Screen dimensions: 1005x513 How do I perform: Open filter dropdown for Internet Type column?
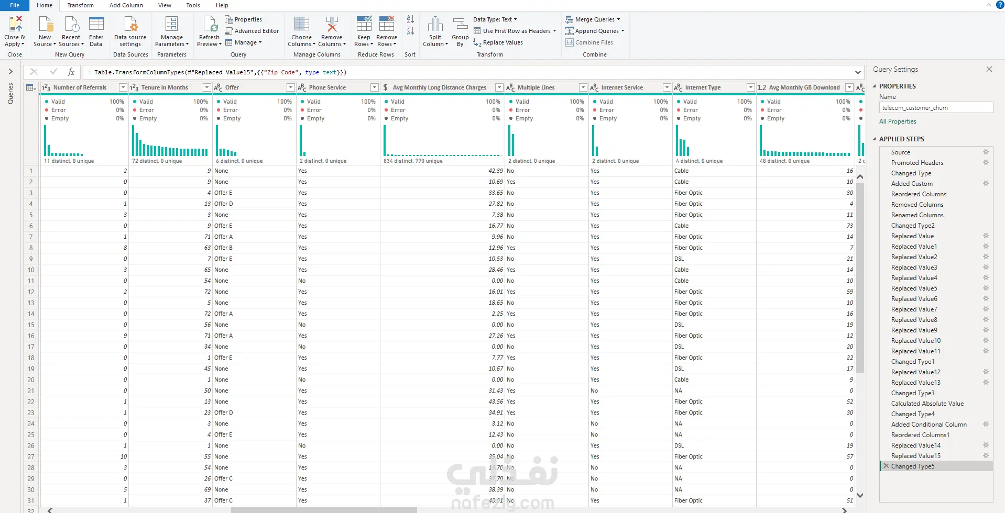pyautogui.click(x=751, y=87)
